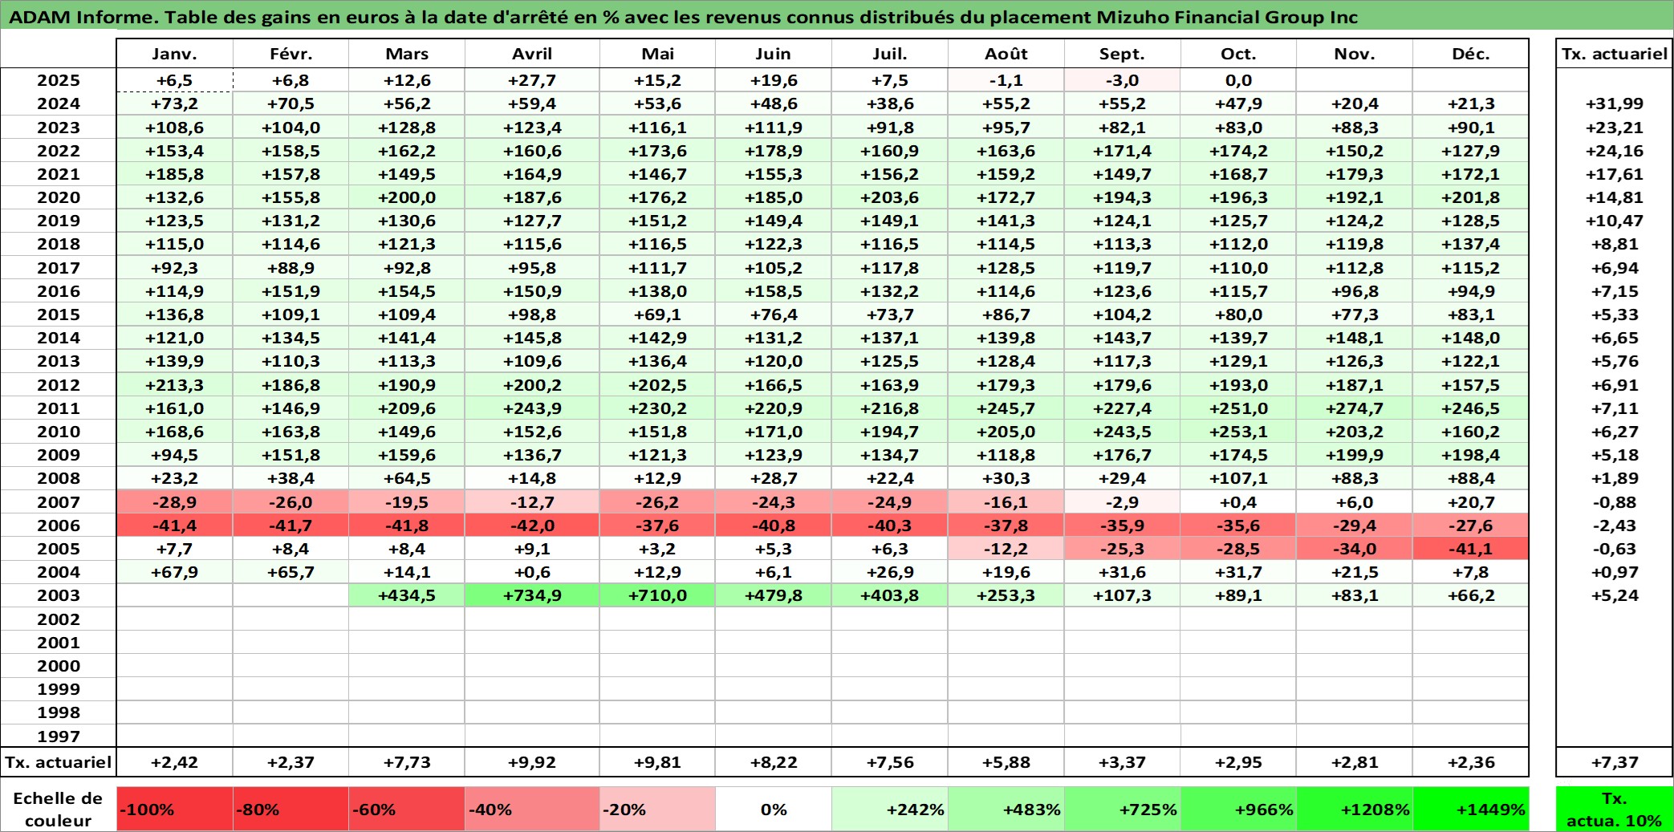This screenshot has width=1674, height=832.
Task: Click the -20% pink color scale swatch
Action: 657,809
